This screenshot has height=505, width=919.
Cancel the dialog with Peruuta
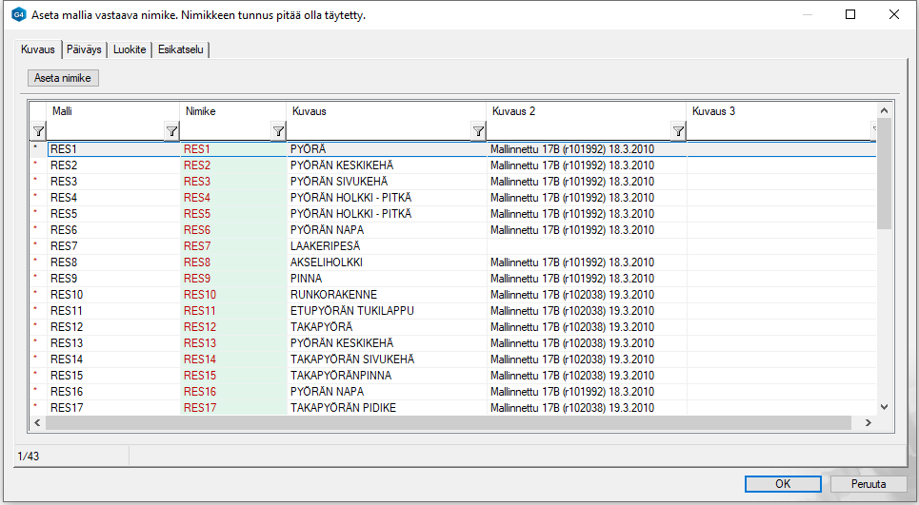(x=868, y=483)
